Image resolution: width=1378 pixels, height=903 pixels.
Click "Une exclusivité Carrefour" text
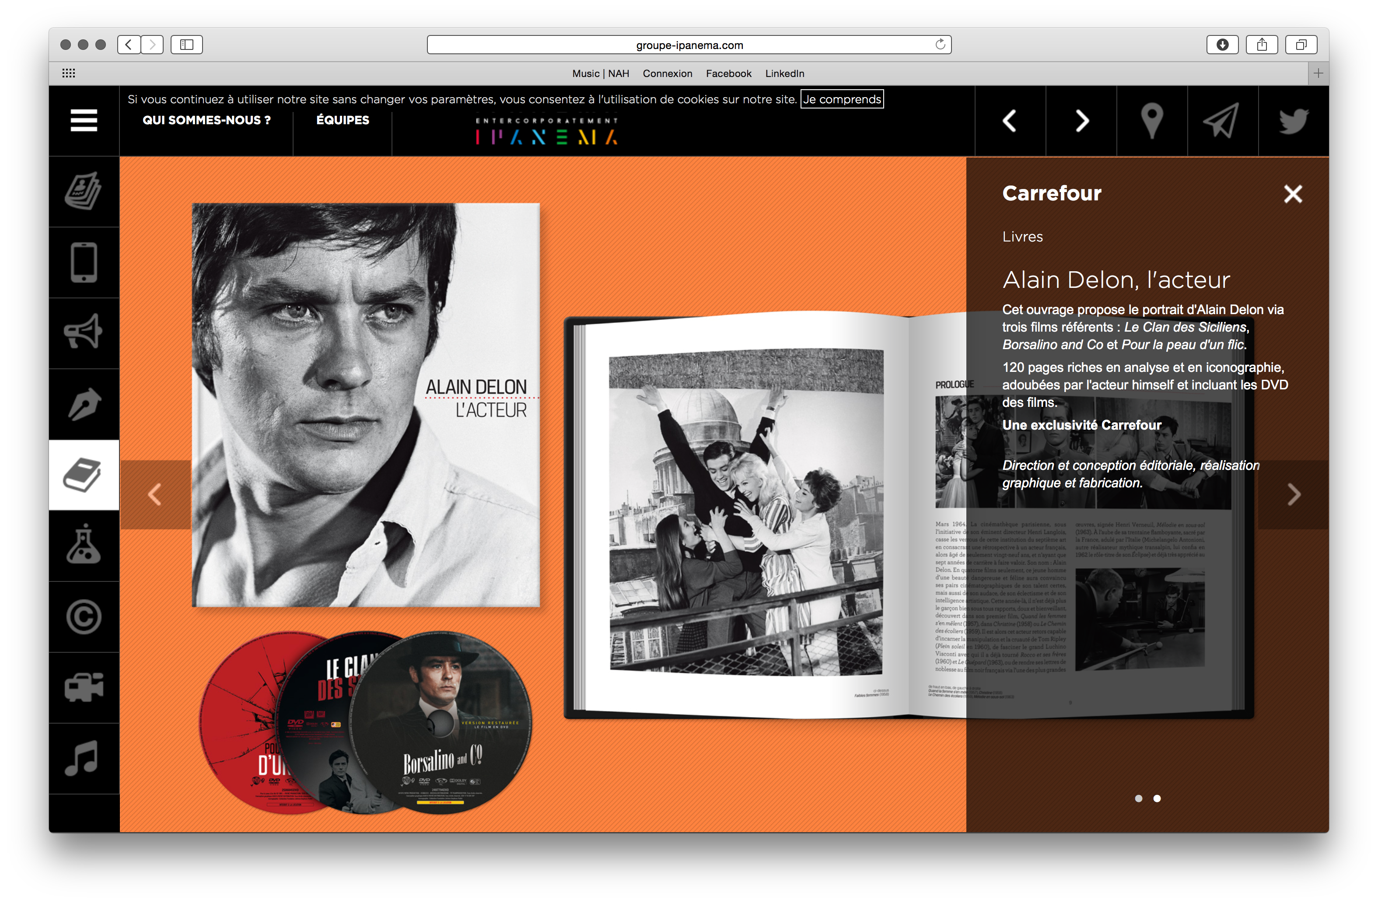pos(1081,425)
